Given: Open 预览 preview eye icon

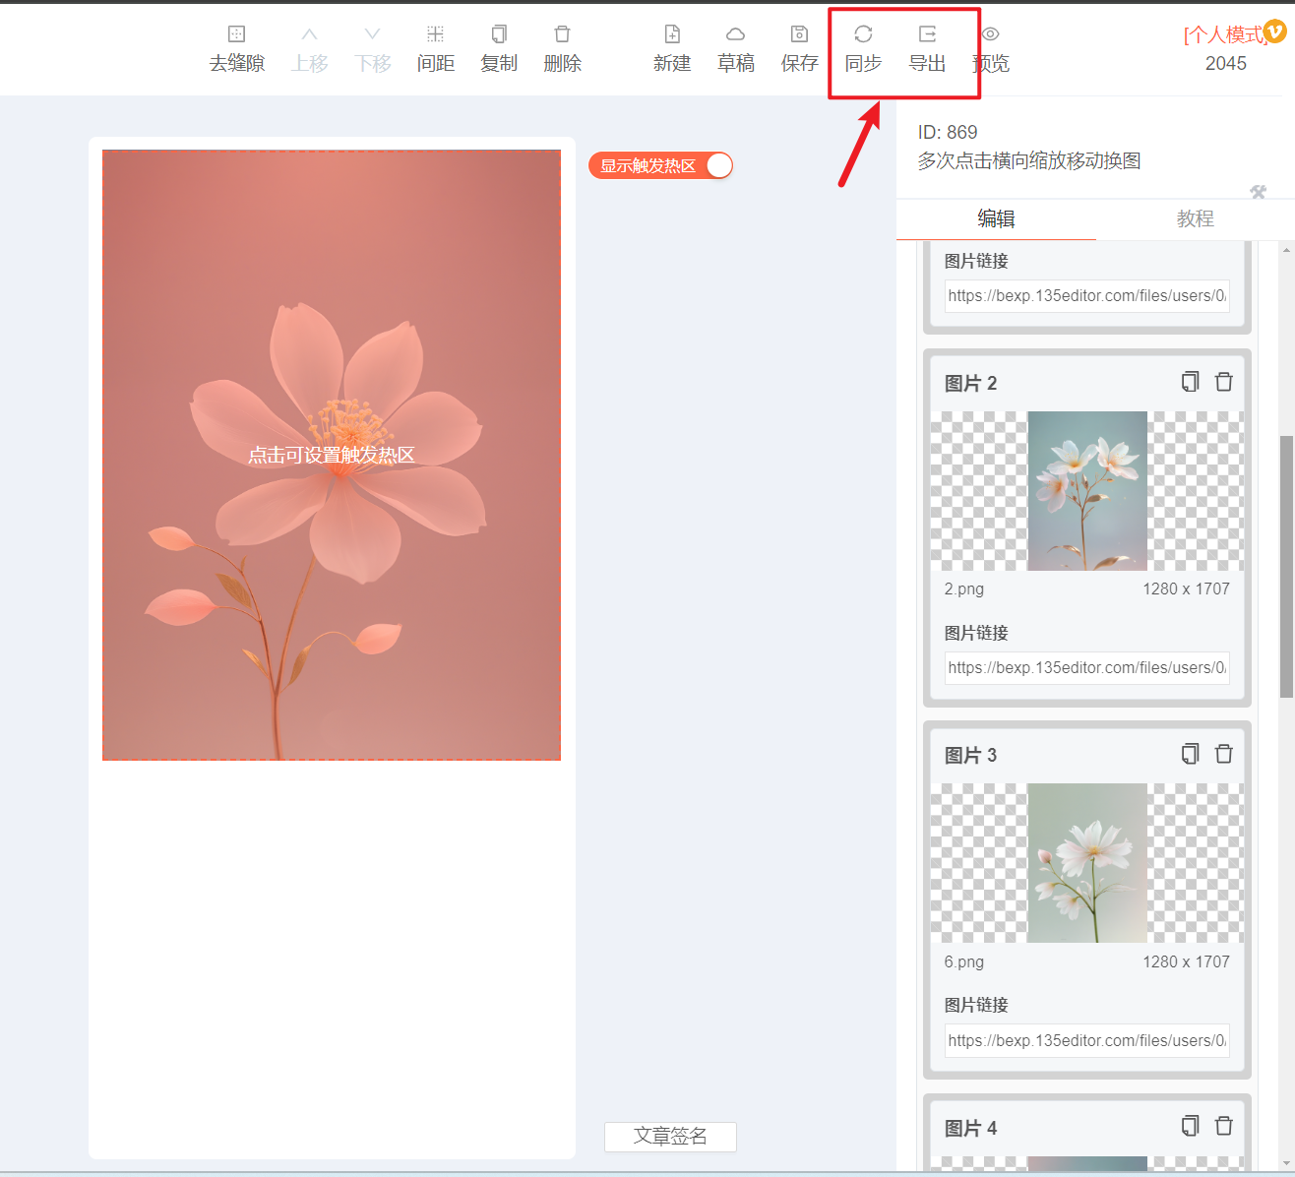Looking at the screenshot, I should point(991,34).
